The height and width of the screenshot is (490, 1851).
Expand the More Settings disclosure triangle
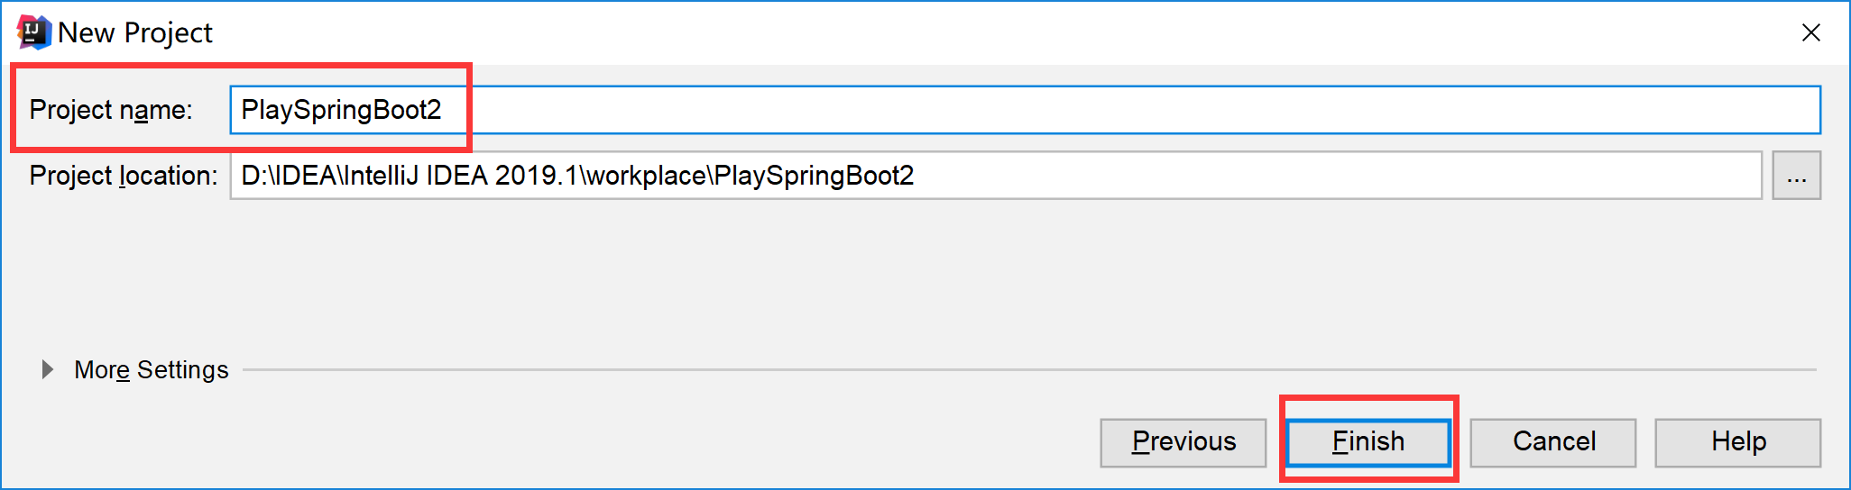pyautogui.click(x=47, y=369)
